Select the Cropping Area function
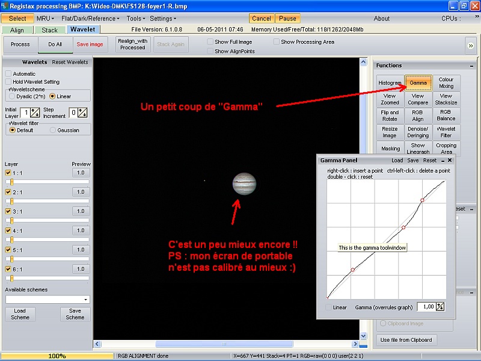Screen dimensions: 481x361 point(446,146)
